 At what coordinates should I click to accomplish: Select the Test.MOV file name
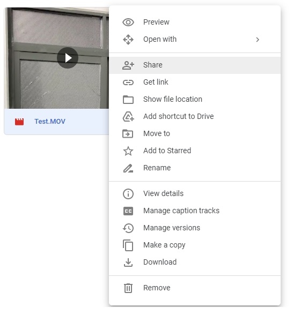click(x=50, y=122)
